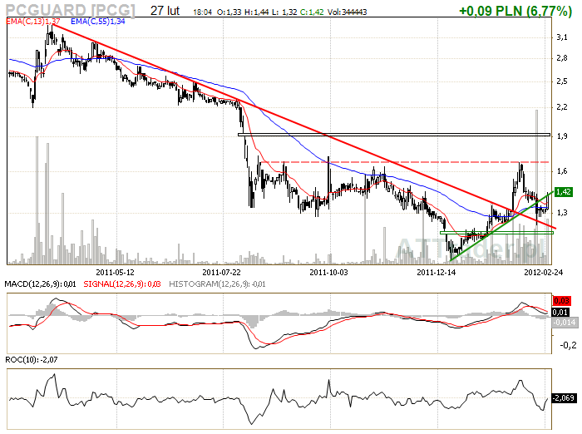Click the green 1,42 current price tag
The height and width of the screenshot is (434, 582).
click(563, 192)
